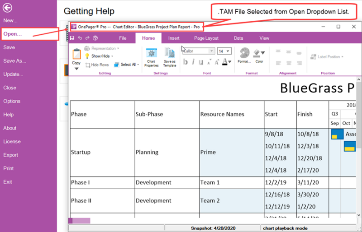362x232 pixels.
Task: Select Help in the File menu
Action: click(8, 115)
